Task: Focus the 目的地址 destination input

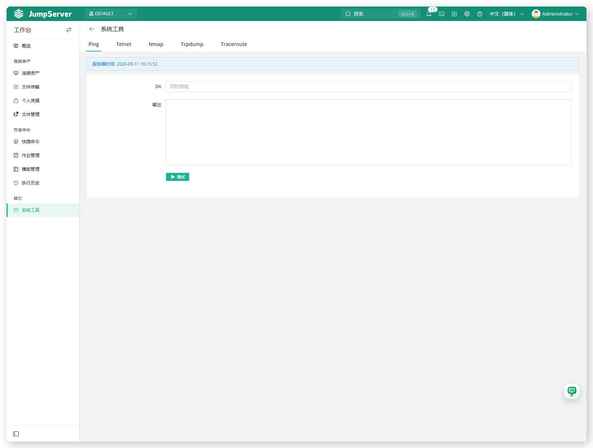Action: click(x=369, y=87)
